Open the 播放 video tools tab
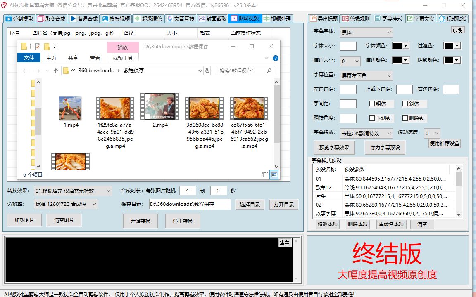Screen dimensions: 476x297 [x=123, y=47]
